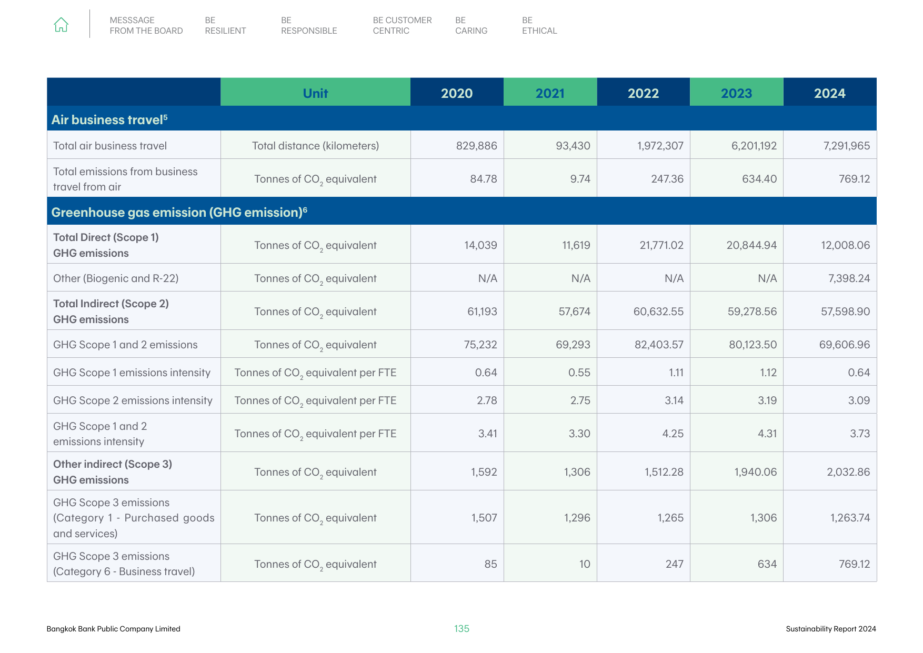Click the GHG Scope 1 and 2 emissions label
The width and height of the screenshot is (923, 653).
(125, 345)
